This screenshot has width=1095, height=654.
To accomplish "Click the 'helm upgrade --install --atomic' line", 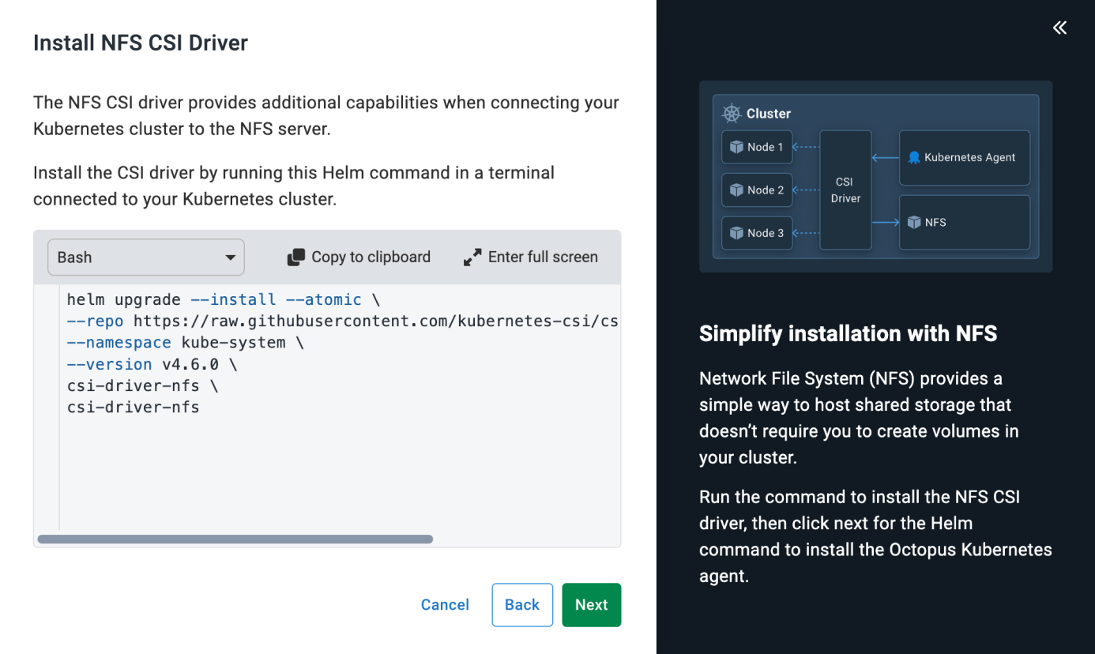I will click(x=224, y=300).
